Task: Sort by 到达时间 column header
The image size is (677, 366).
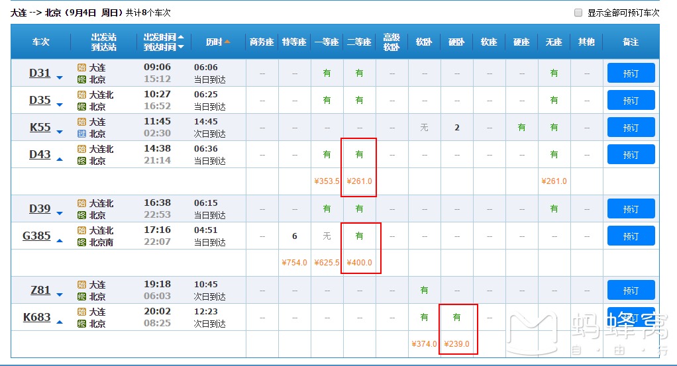Action: coord(164,46)
